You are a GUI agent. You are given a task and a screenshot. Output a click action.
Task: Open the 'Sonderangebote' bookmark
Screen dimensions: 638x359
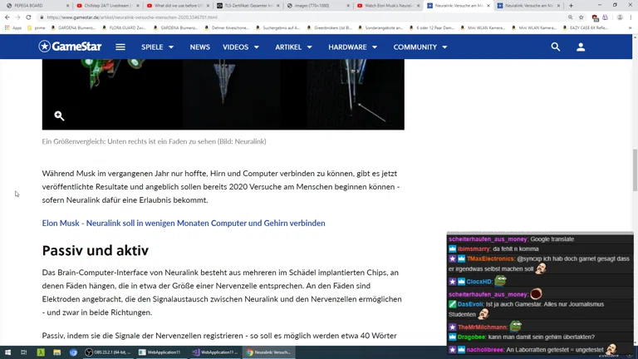tap(380, 27)
